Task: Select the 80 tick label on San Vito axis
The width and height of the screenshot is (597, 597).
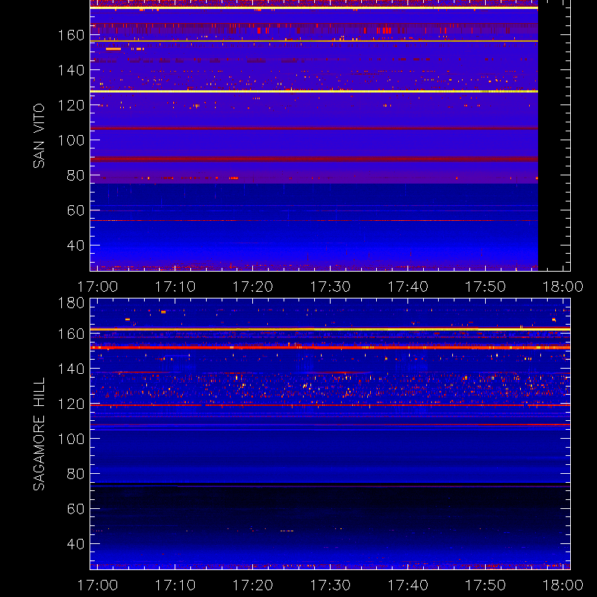Action: 75,175
